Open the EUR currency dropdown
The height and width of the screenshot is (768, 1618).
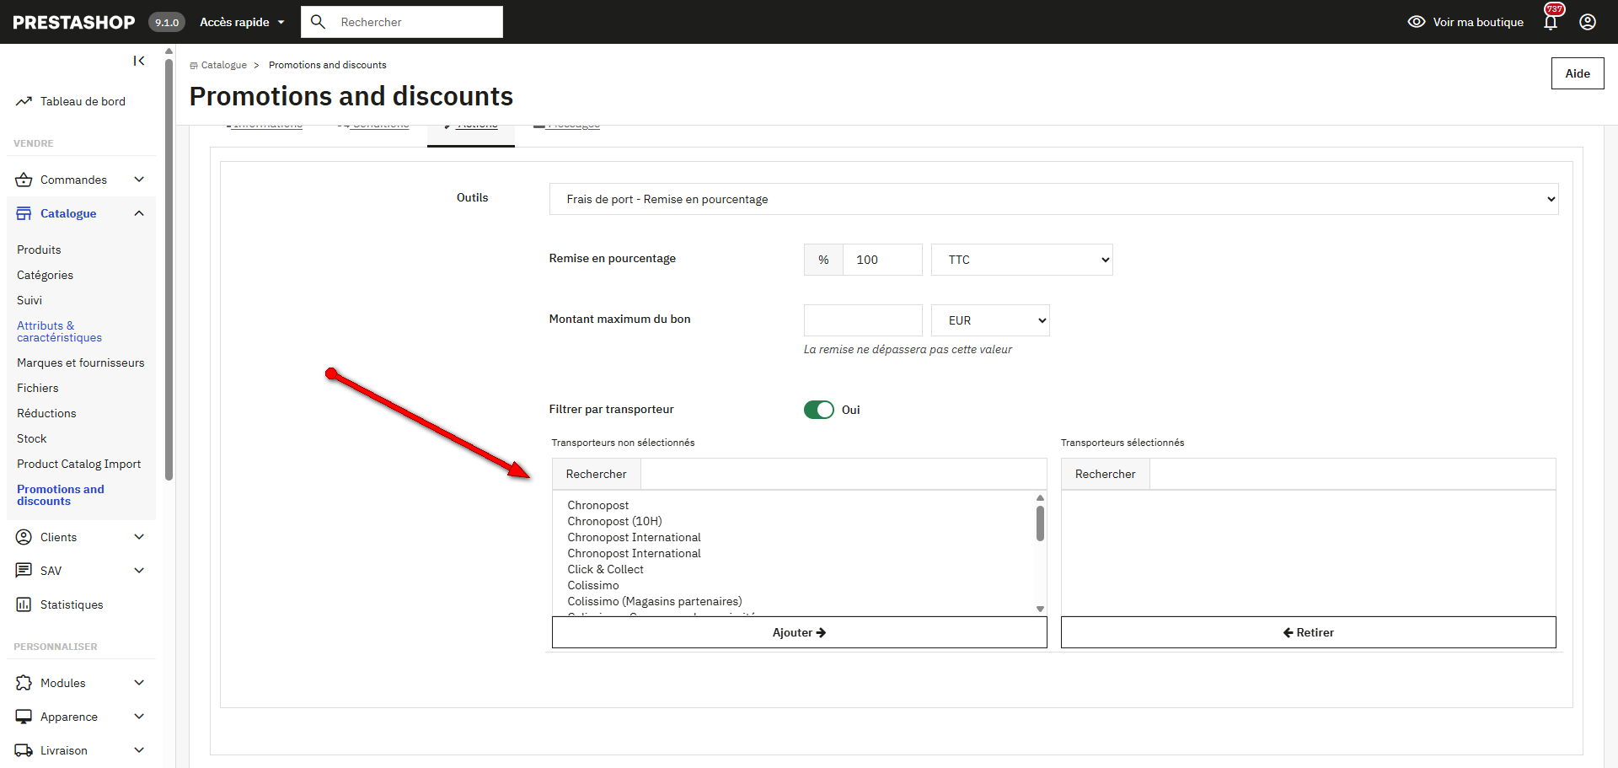click(990, 320)
